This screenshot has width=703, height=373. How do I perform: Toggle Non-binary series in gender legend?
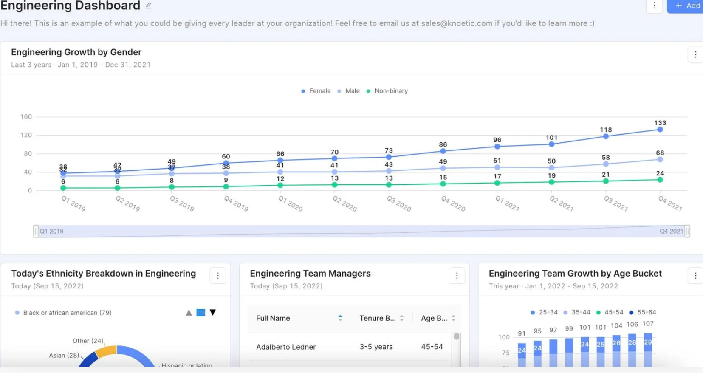[387, 91]
